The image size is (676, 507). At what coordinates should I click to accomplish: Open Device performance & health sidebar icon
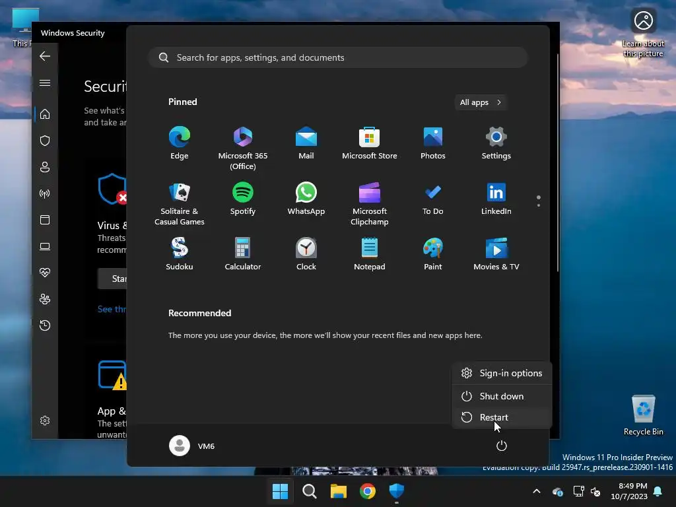[45, 273]
